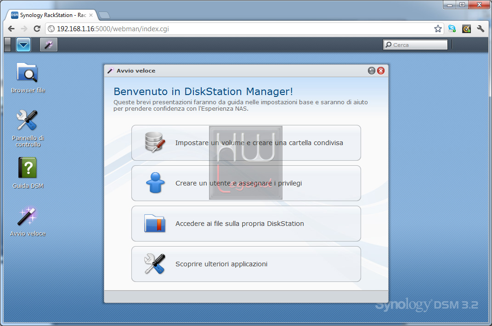Image resolution: width=492 pixels, height=326 pixels.
Task: Click the wand icon in Avvio veloce title
Action: pyautogui.click(x=110, y=71)
